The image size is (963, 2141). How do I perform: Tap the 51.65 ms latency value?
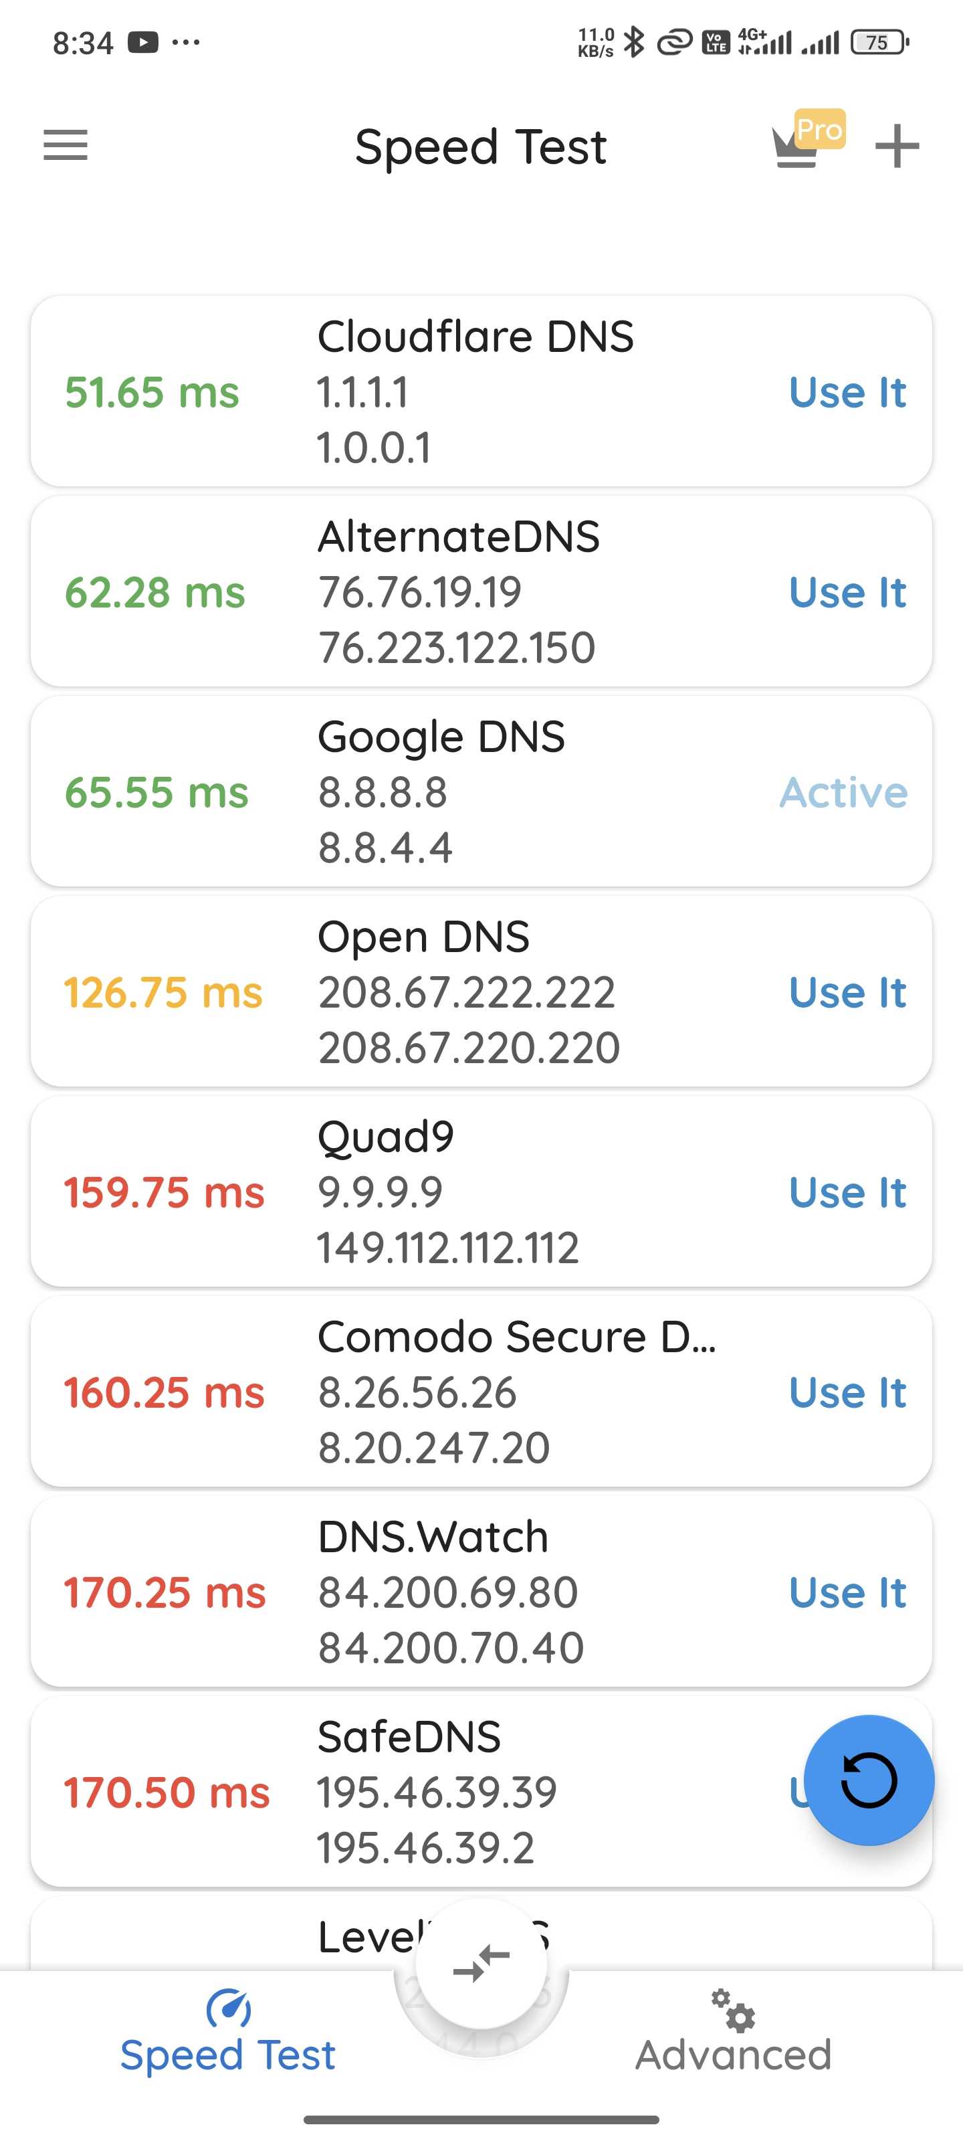pos(152,392)
